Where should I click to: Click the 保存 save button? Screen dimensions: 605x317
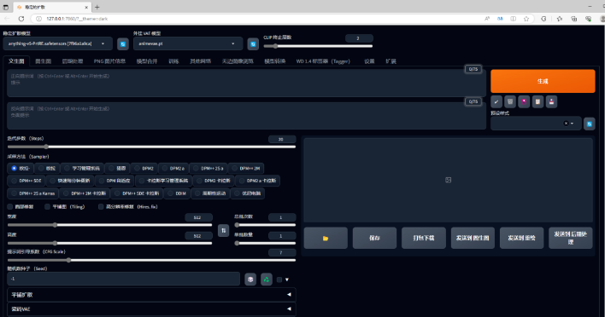click(x=374, y=238)
